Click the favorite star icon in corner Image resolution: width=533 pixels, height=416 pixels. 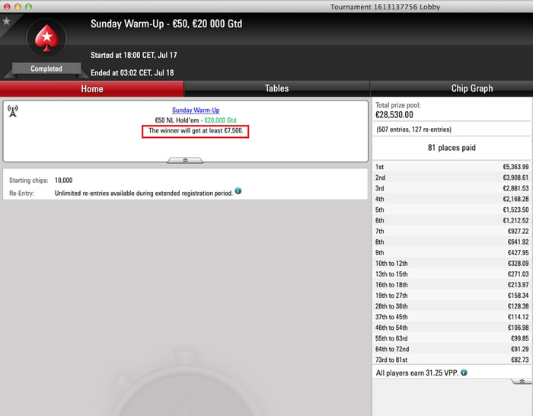7,21
